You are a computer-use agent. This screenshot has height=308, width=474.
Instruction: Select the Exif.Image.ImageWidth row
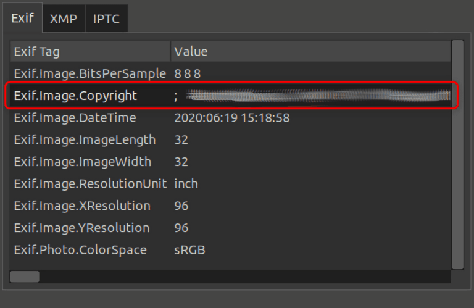(82, 162)
